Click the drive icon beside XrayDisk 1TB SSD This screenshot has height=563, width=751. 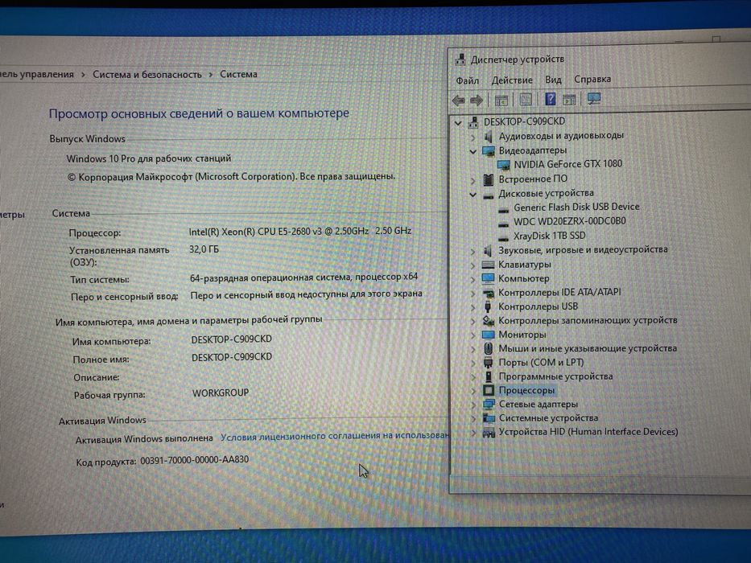[503, 237]
